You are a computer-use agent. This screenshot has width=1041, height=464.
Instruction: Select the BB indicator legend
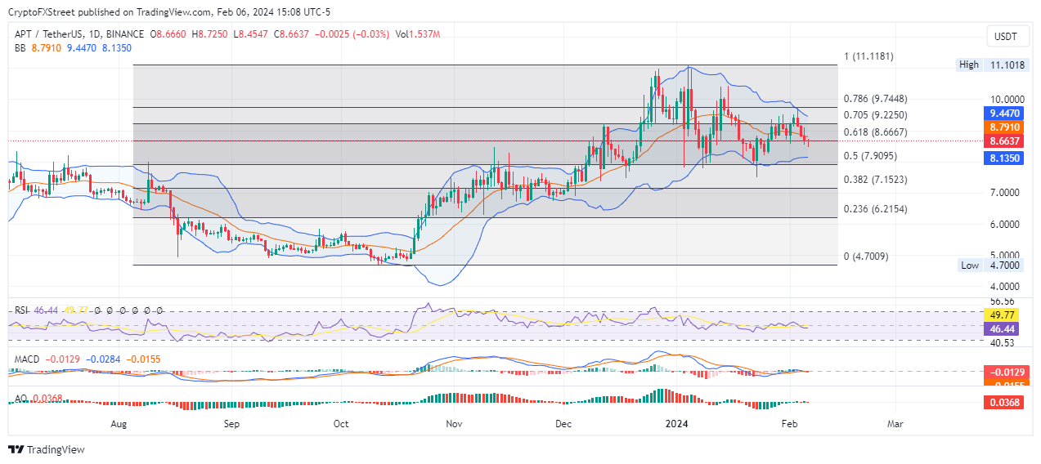(x=20, y=48)
